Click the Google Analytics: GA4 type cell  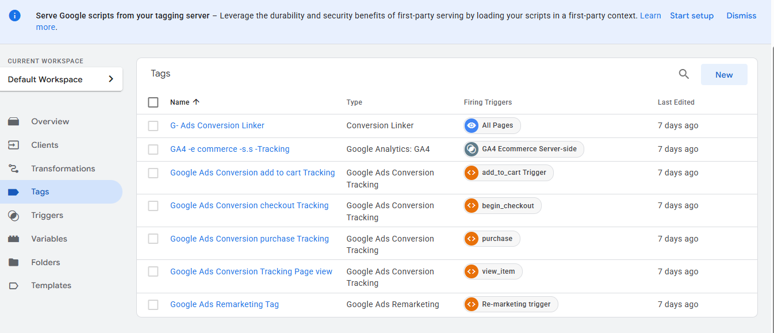(x=388, y=149)
